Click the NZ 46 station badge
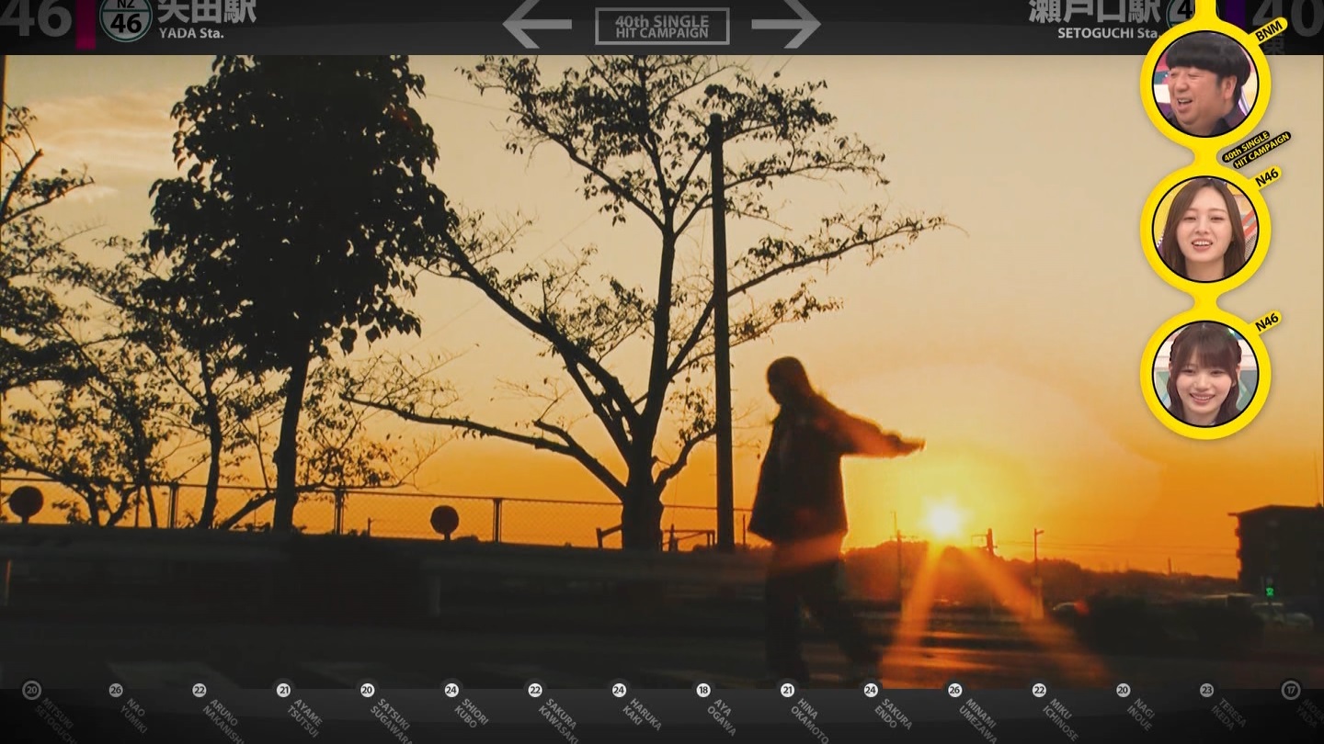Image resolution: width=1324 pixels, height=744 pixels. (126, 20)
